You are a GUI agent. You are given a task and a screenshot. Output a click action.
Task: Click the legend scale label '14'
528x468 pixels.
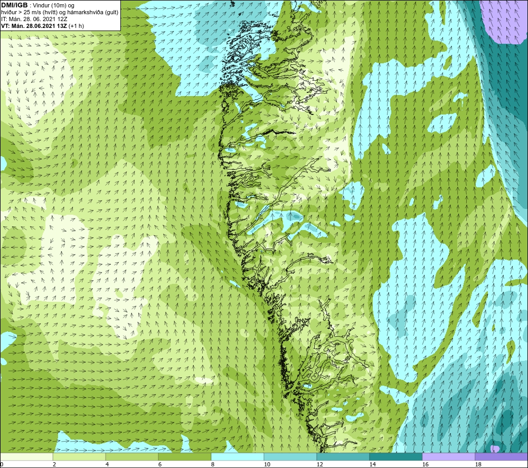pyautogui.click(x=372, y=464)
